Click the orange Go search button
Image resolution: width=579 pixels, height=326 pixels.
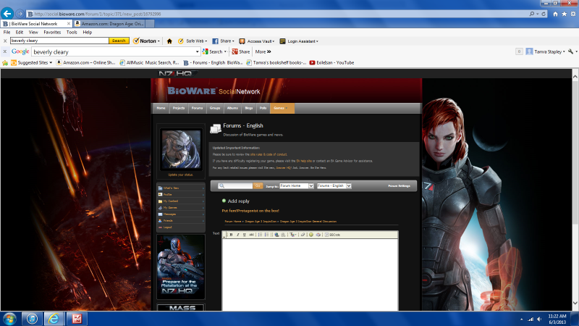[x=258, y=186]
